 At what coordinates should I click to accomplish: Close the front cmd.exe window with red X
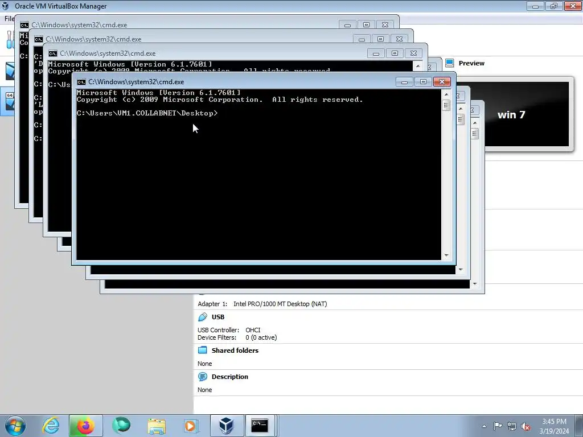click(442, 82)
